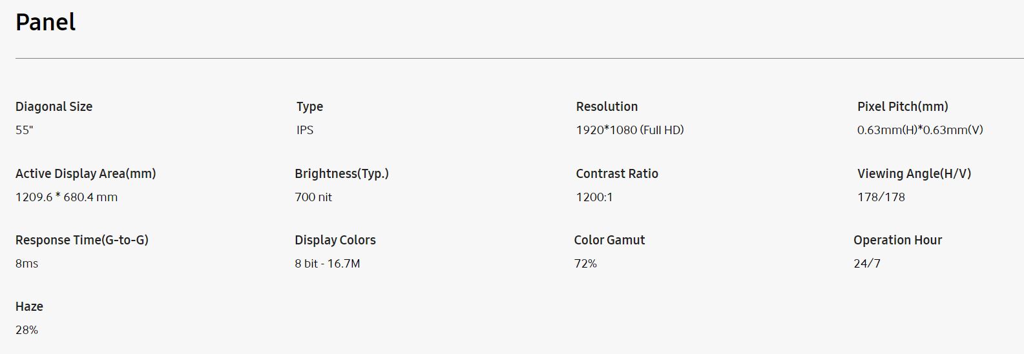Image resolution: width=1024 pixels, height=354 pixels.
Task: Click the Panel section heading
Action: click(x=45, y=23)
